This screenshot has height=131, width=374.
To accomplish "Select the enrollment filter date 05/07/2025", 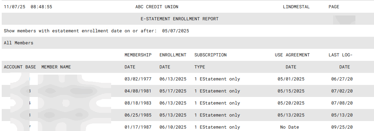I will [175, 31].
